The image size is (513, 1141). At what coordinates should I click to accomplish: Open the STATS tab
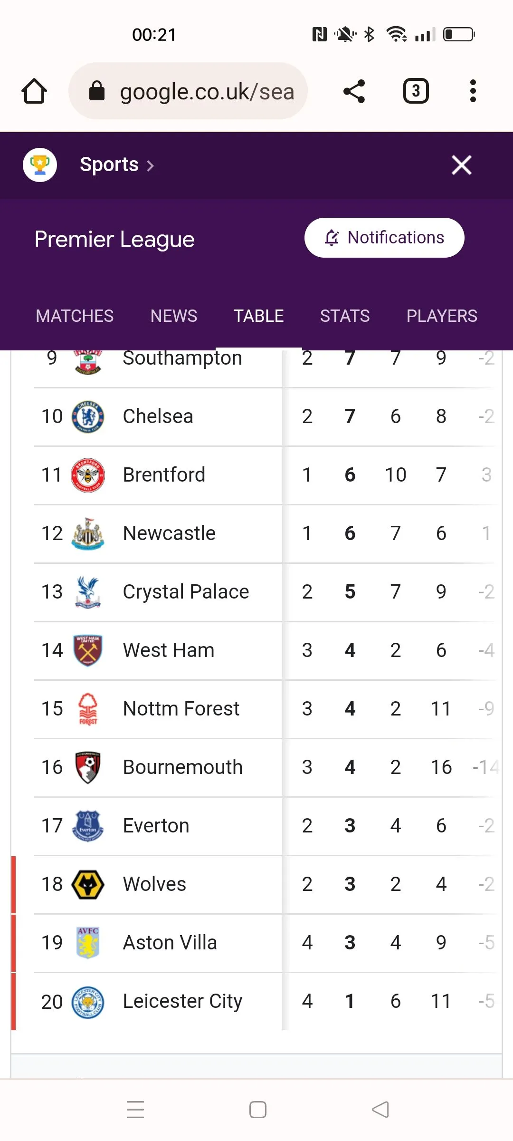345,316
